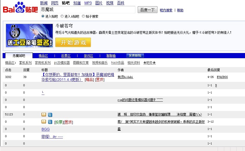This screenshot has width=245, height=151.
Task: Click the 3202 click count
Action: point(8,77)
